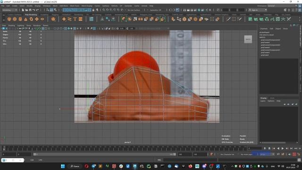Create a polygon plane from the shelf
302x170 pixels.
[x=37, y=19]
